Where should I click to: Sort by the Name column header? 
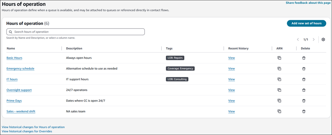[x=10, y=48]
